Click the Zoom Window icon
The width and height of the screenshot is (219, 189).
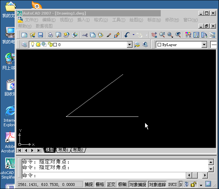[170, 35]
